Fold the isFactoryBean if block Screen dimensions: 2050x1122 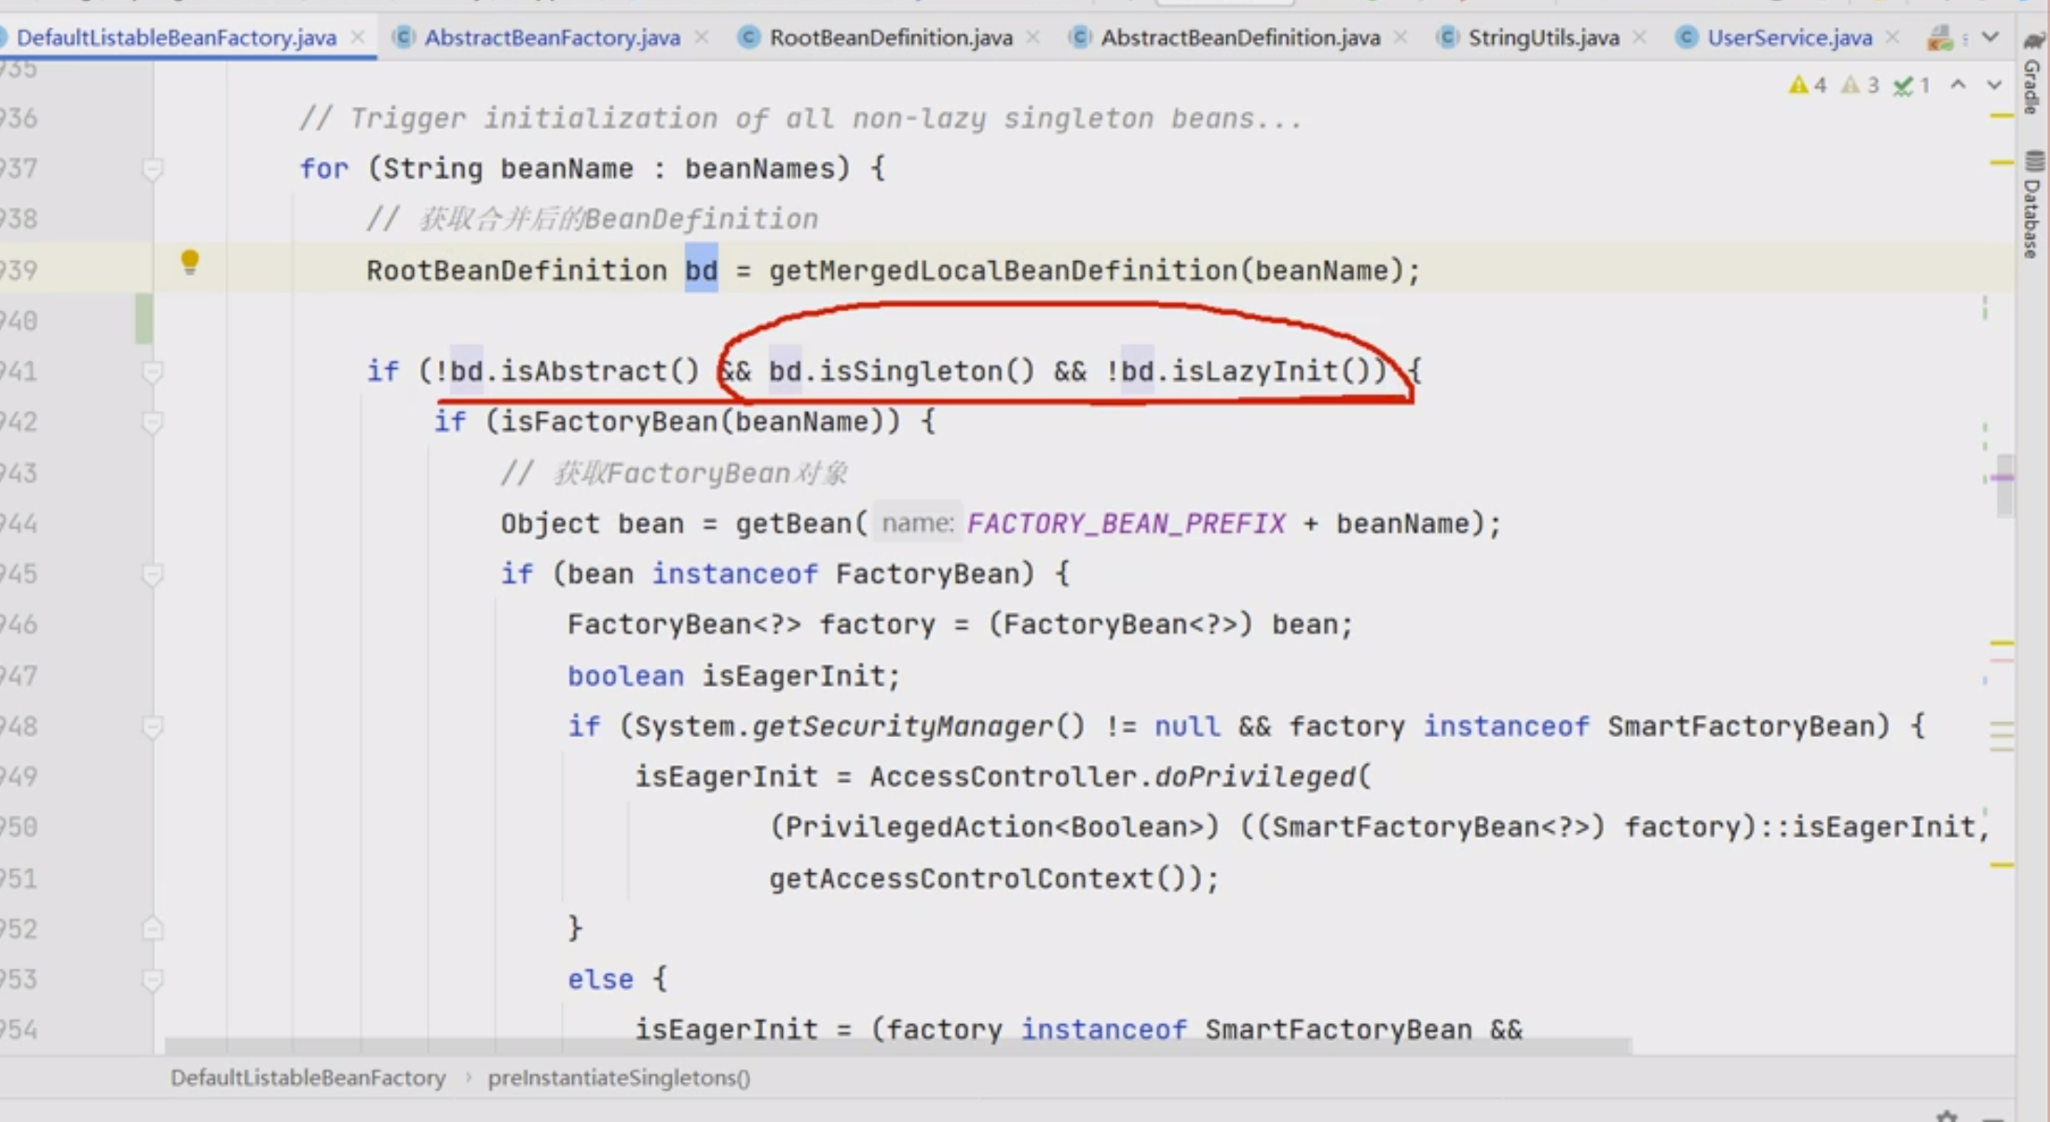coord(152,422)
